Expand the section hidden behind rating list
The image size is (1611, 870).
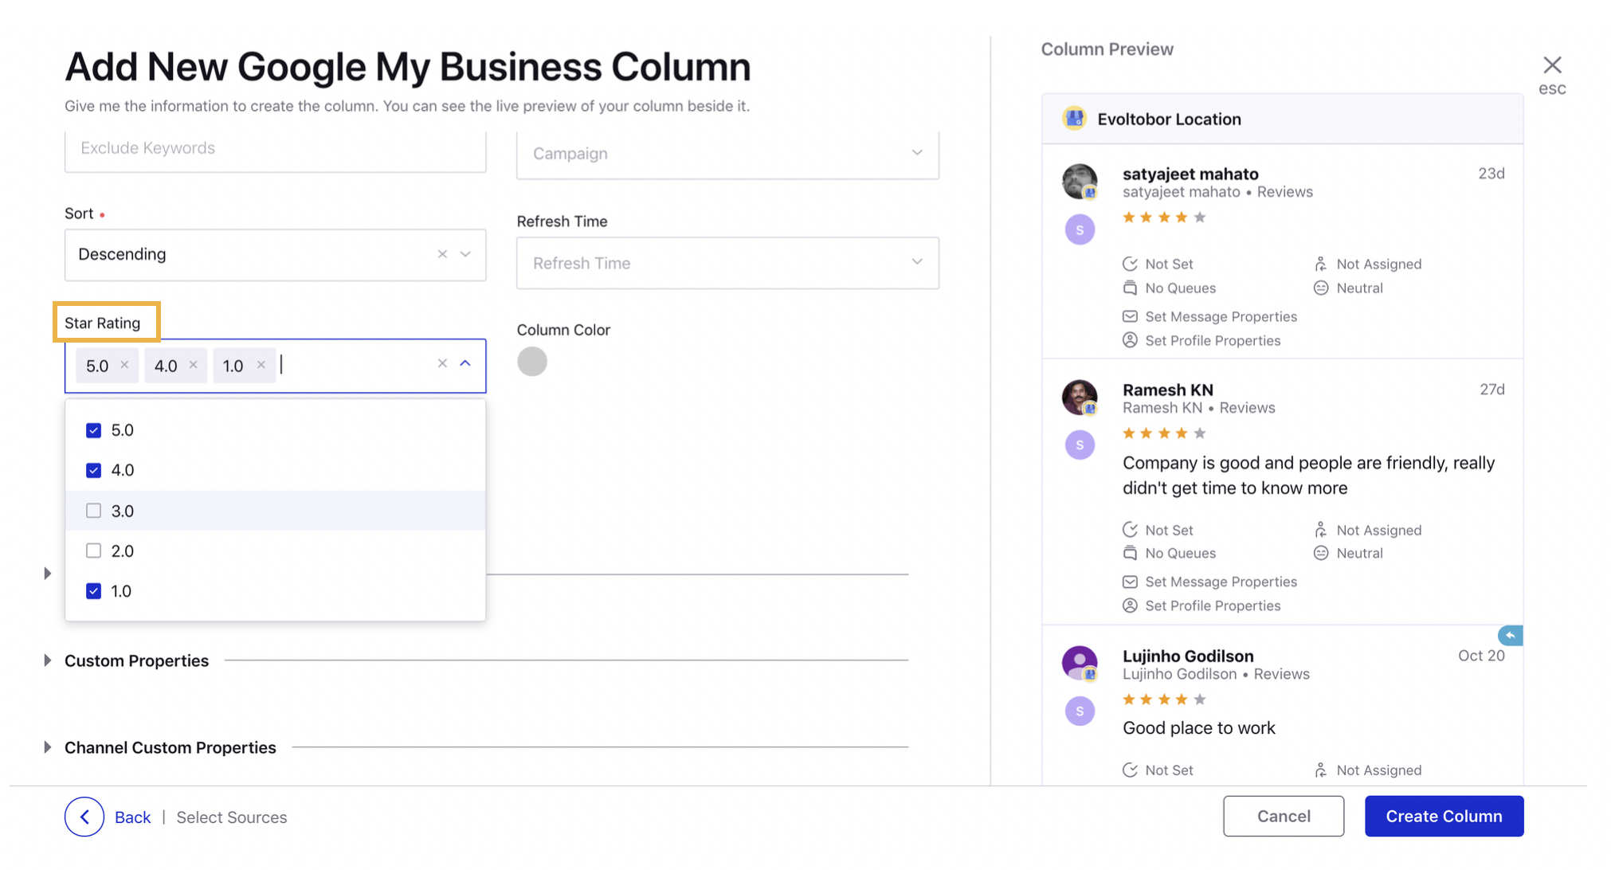pyautogui.click(x=47, y=574)
